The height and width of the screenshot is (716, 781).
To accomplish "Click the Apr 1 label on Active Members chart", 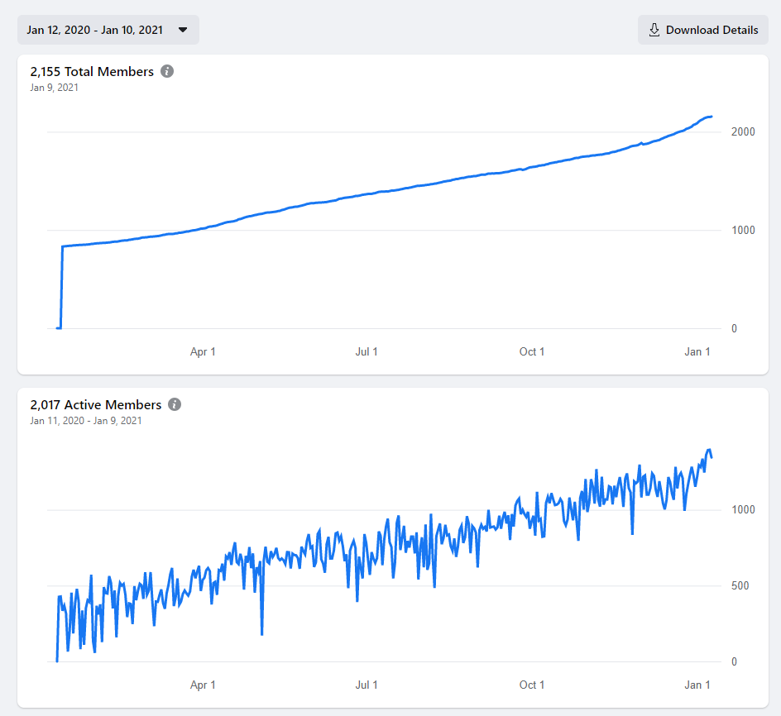I will pos(203,685).
